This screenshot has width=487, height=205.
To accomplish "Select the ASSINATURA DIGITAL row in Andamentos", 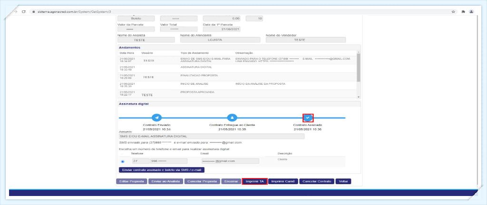I will [x=237, y=68].
